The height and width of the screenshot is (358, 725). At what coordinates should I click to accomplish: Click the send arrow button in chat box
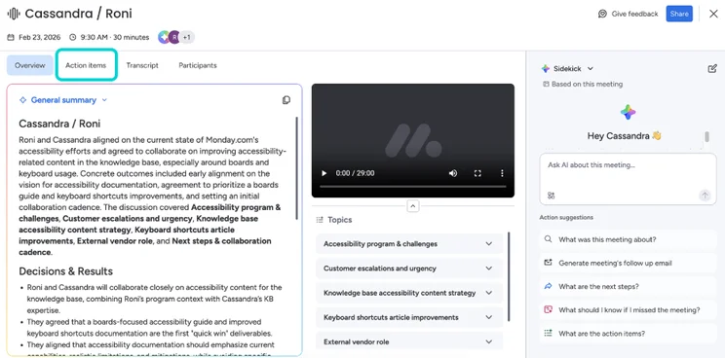click(x=705, y=196)
